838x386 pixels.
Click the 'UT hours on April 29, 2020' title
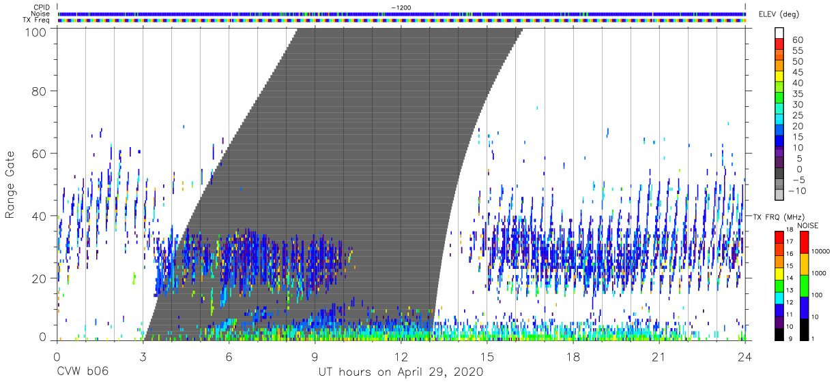point(401,372)
